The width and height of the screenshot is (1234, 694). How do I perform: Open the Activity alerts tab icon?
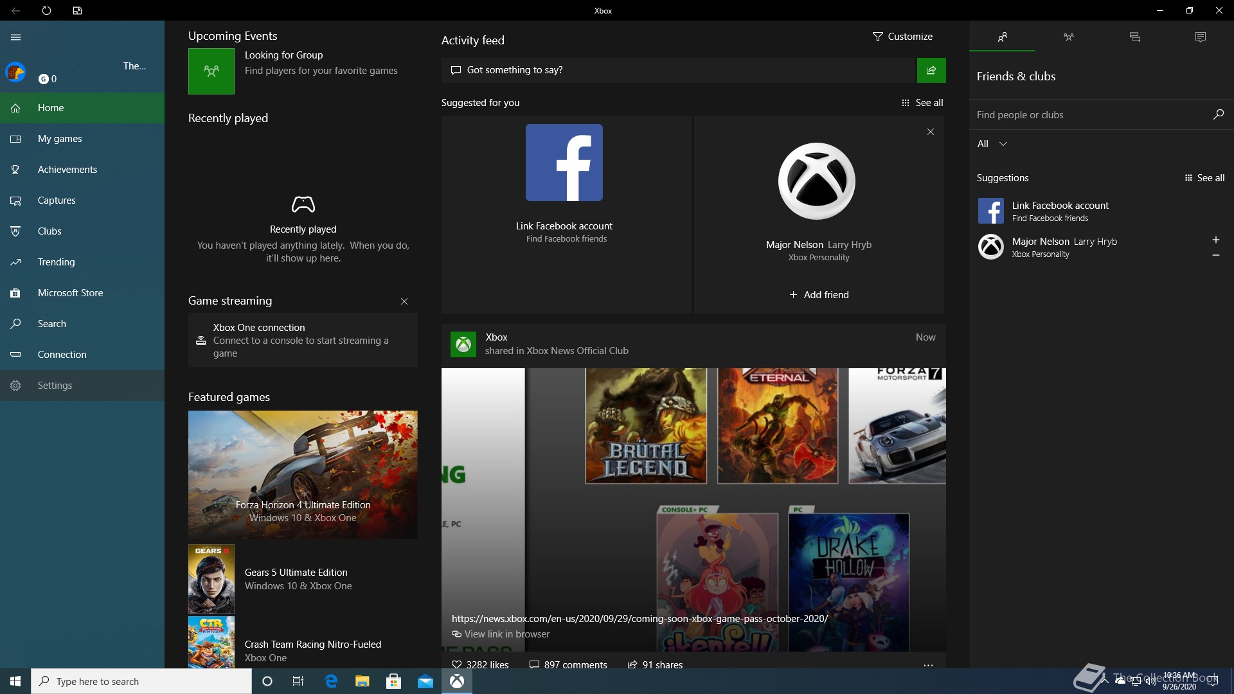[x=1200, y=37]
